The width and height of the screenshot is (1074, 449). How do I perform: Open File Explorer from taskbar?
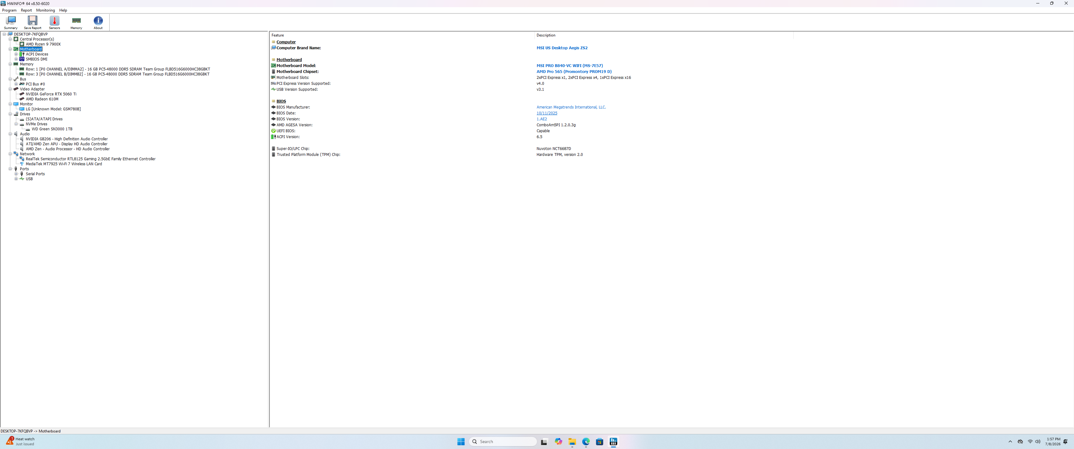(x=572, y=442)
